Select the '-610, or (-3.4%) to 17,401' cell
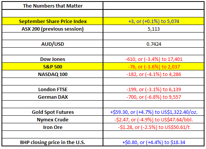 [x=154, y=59]
